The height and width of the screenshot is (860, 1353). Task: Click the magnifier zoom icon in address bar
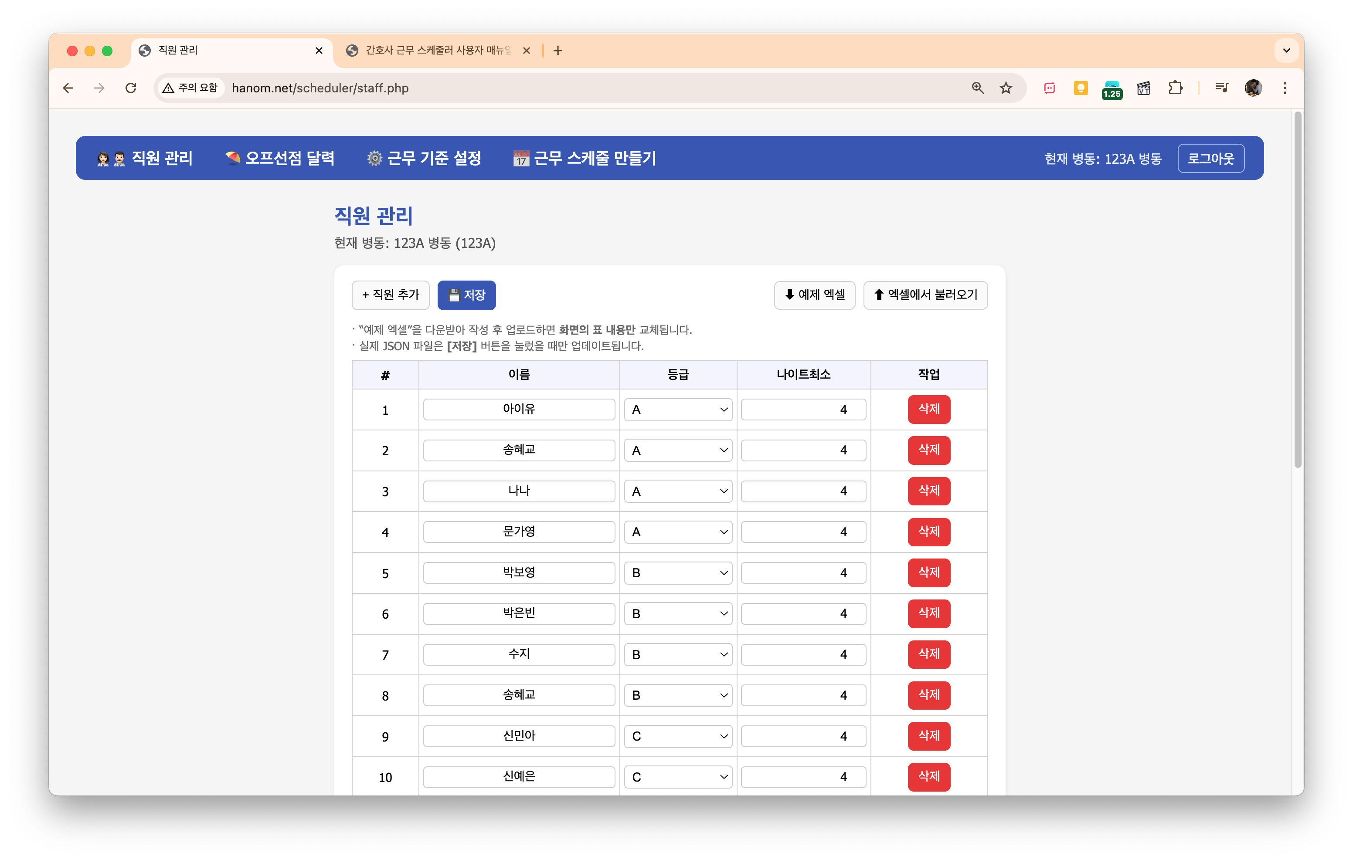click(x=978, y=88)
